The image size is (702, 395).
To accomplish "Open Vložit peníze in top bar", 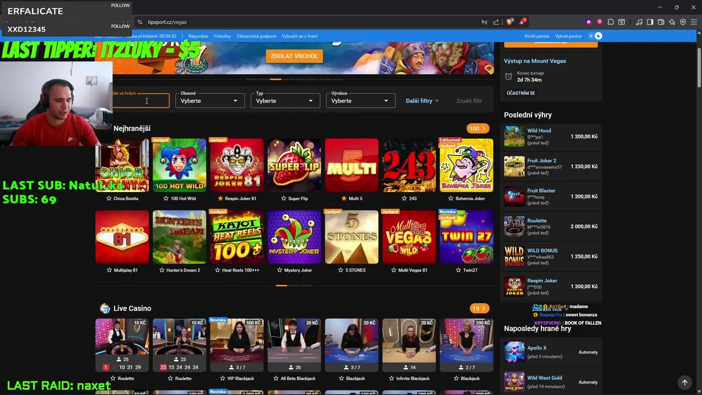I will pos(536,36).
